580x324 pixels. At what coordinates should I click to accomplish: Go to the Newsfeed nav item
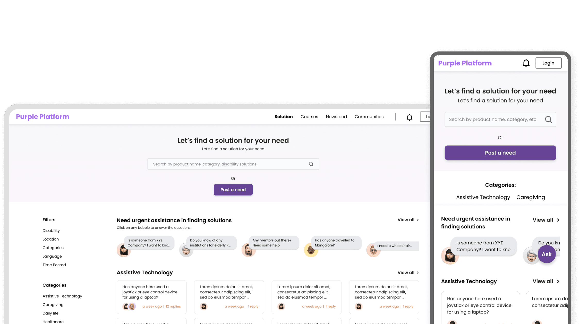click(336, 117)
